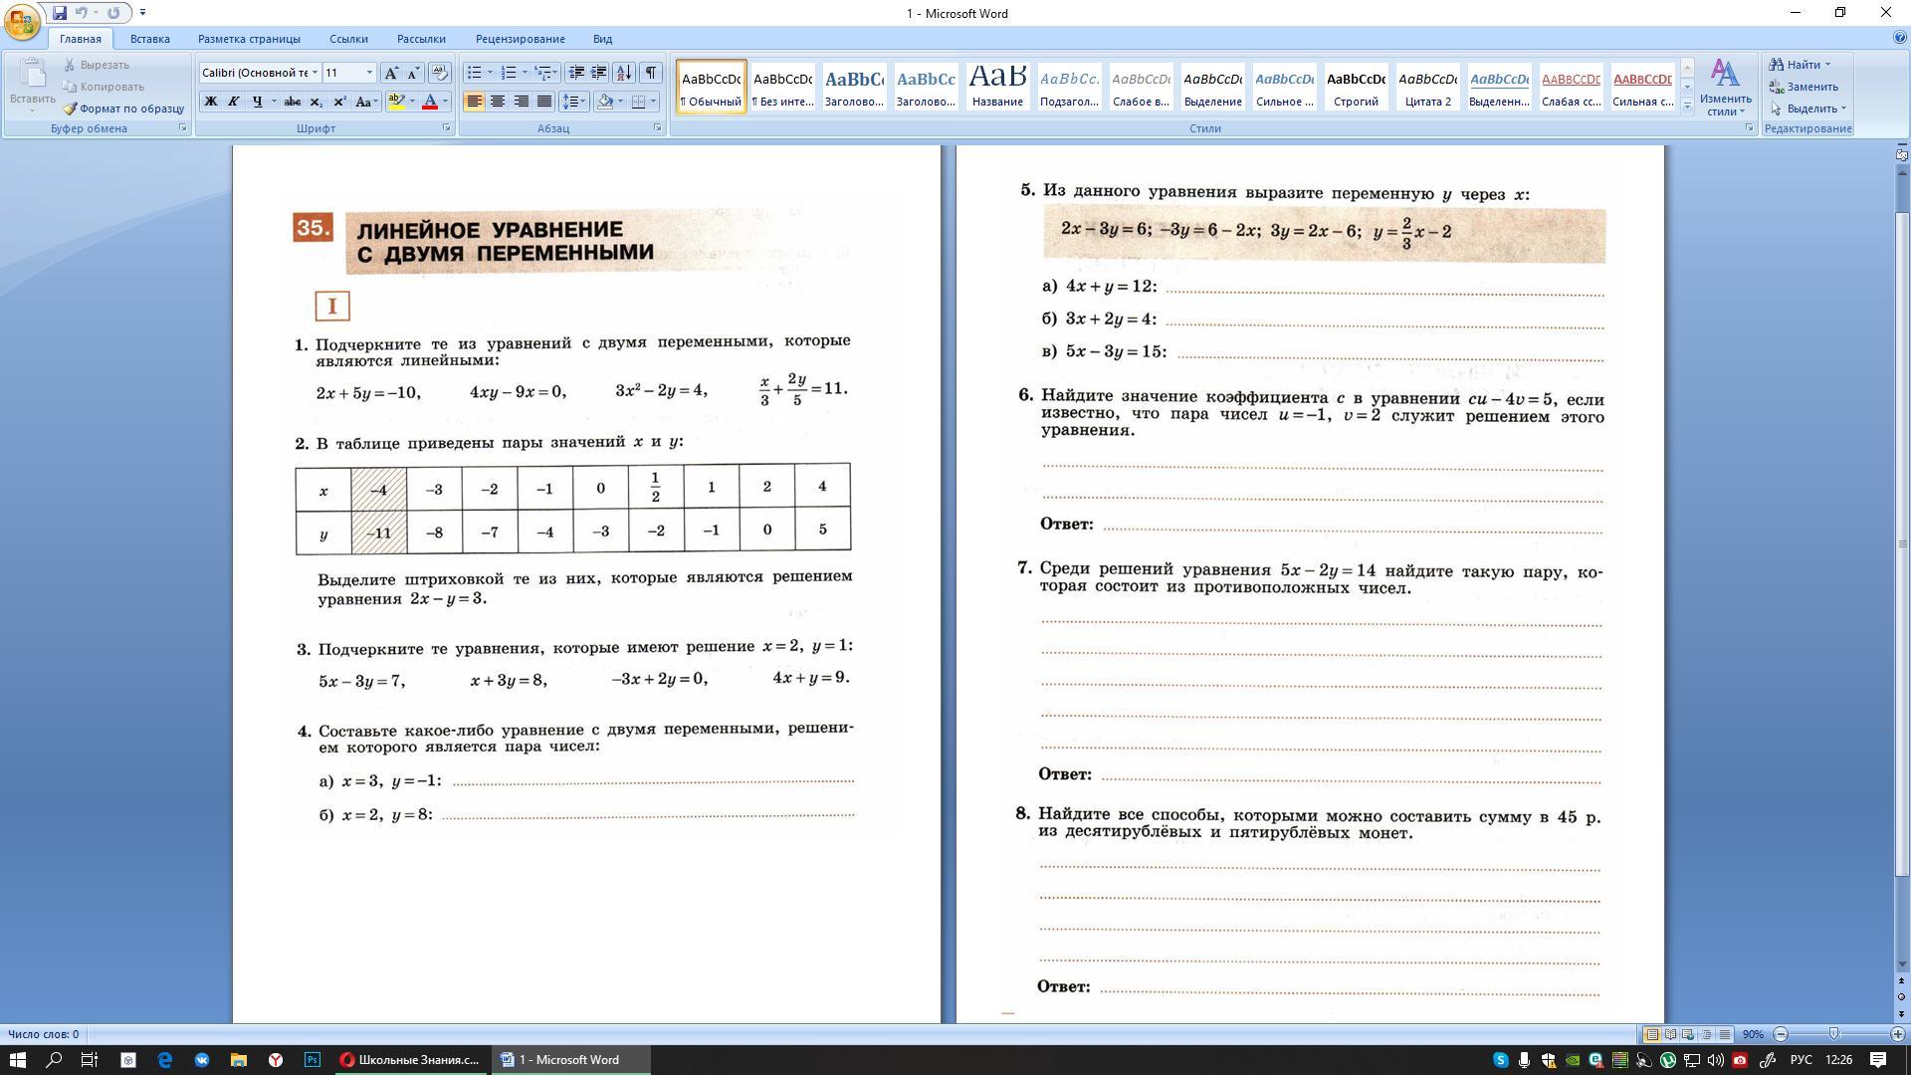Click the sort A-Z icon
The width and height of the screenshot is (1911, 1075).
(x=624, y=73)
